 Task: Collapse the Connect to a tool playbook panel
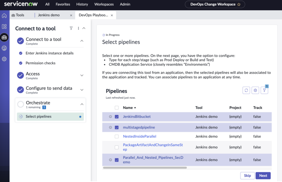tap(84, 28)
